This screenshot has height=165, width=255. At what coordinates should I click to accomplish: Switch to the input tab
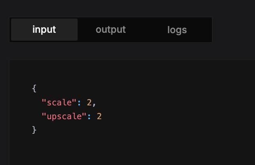(44, 30)
